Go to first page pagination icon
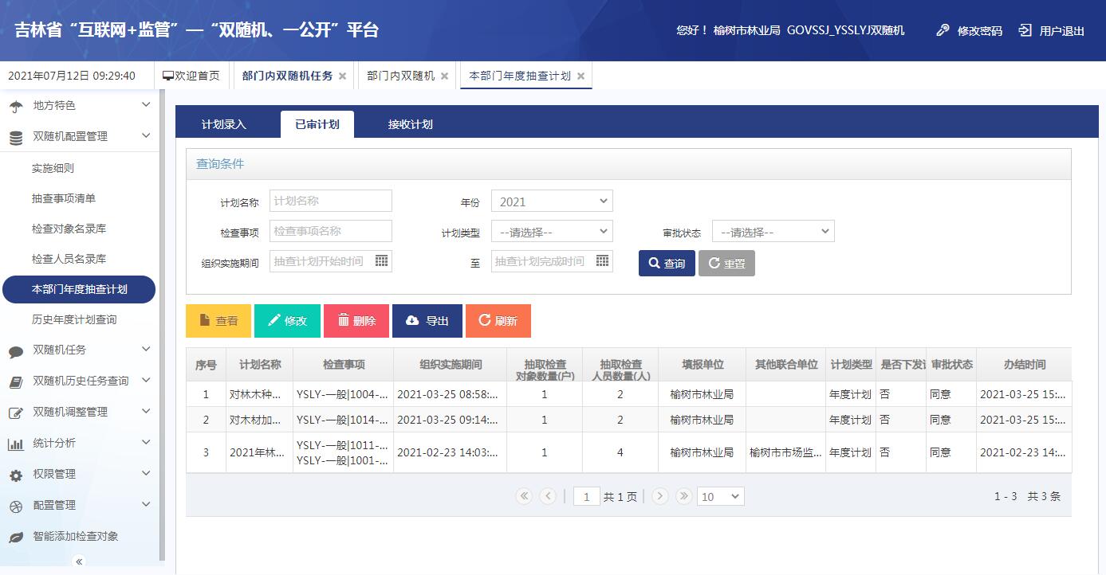Image resolution: width=1106 pixels, height=575 pixels. 524,496
